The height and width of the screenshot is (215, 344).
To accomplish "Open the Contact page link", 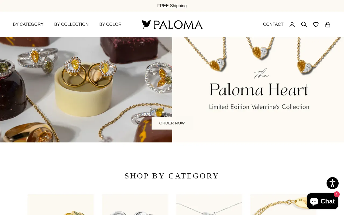I will (273, 24).
